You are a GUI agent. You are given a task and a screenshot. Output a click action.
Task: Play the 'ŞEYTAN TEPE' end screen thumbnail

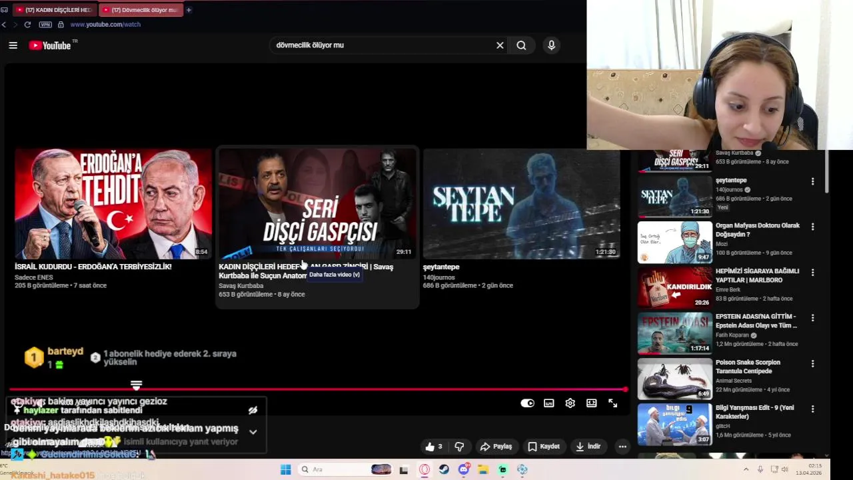pos(521,204)
